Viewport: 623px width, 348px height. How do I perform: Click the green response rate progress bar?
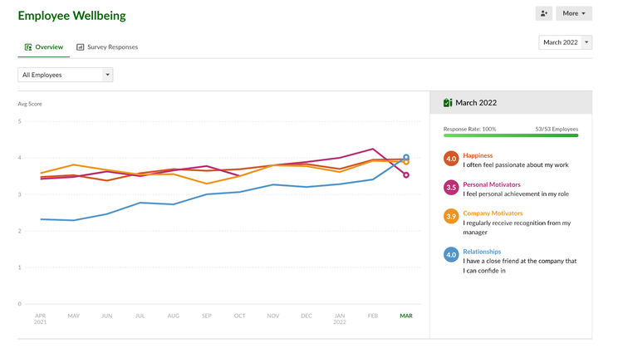tap(511, 136)
